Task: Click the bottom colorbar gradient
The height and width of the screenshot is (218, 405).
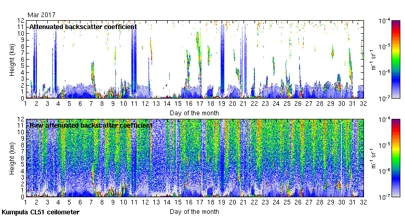Action: click(x=396, y=158)
